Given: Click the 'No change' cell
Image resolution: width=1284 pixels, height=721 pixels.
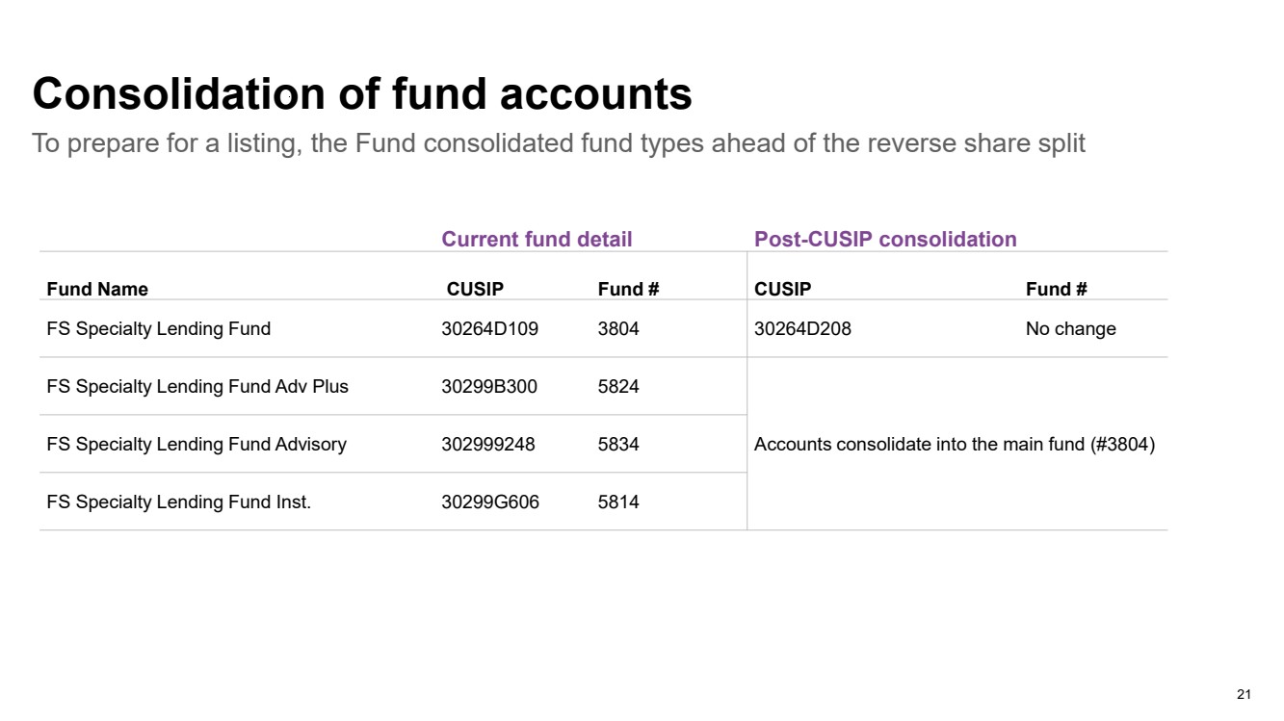Looking at the screenshot, I should [x=1071, y=329].
